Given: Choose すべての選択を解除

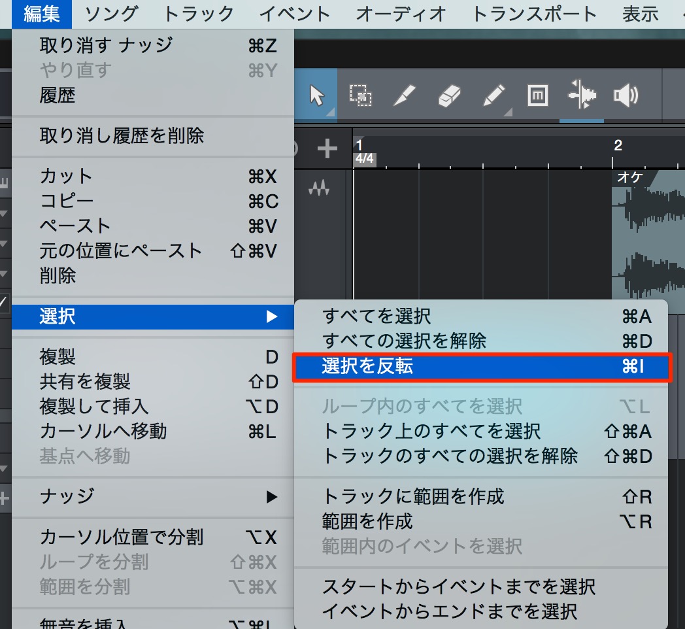Looking at the screenshot, I should click(481, 341).
